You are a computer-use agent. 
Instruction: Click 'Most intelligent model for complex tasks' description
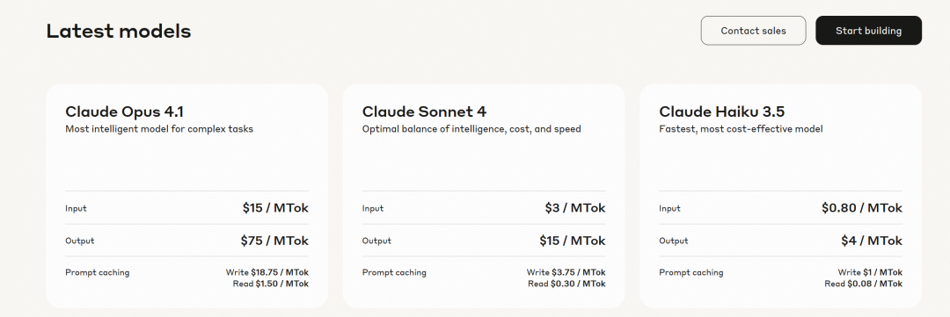(x=159, y=129)
